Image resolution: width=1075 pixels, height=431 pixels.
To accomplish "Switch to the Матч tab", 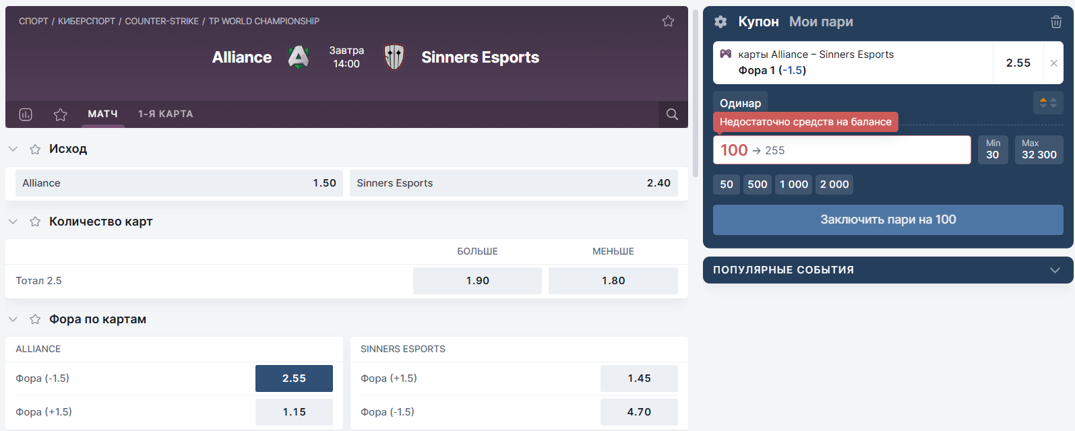I will click(x=102, y=114).
